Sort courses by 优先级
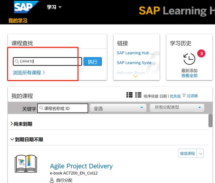 tap(175, 96)
